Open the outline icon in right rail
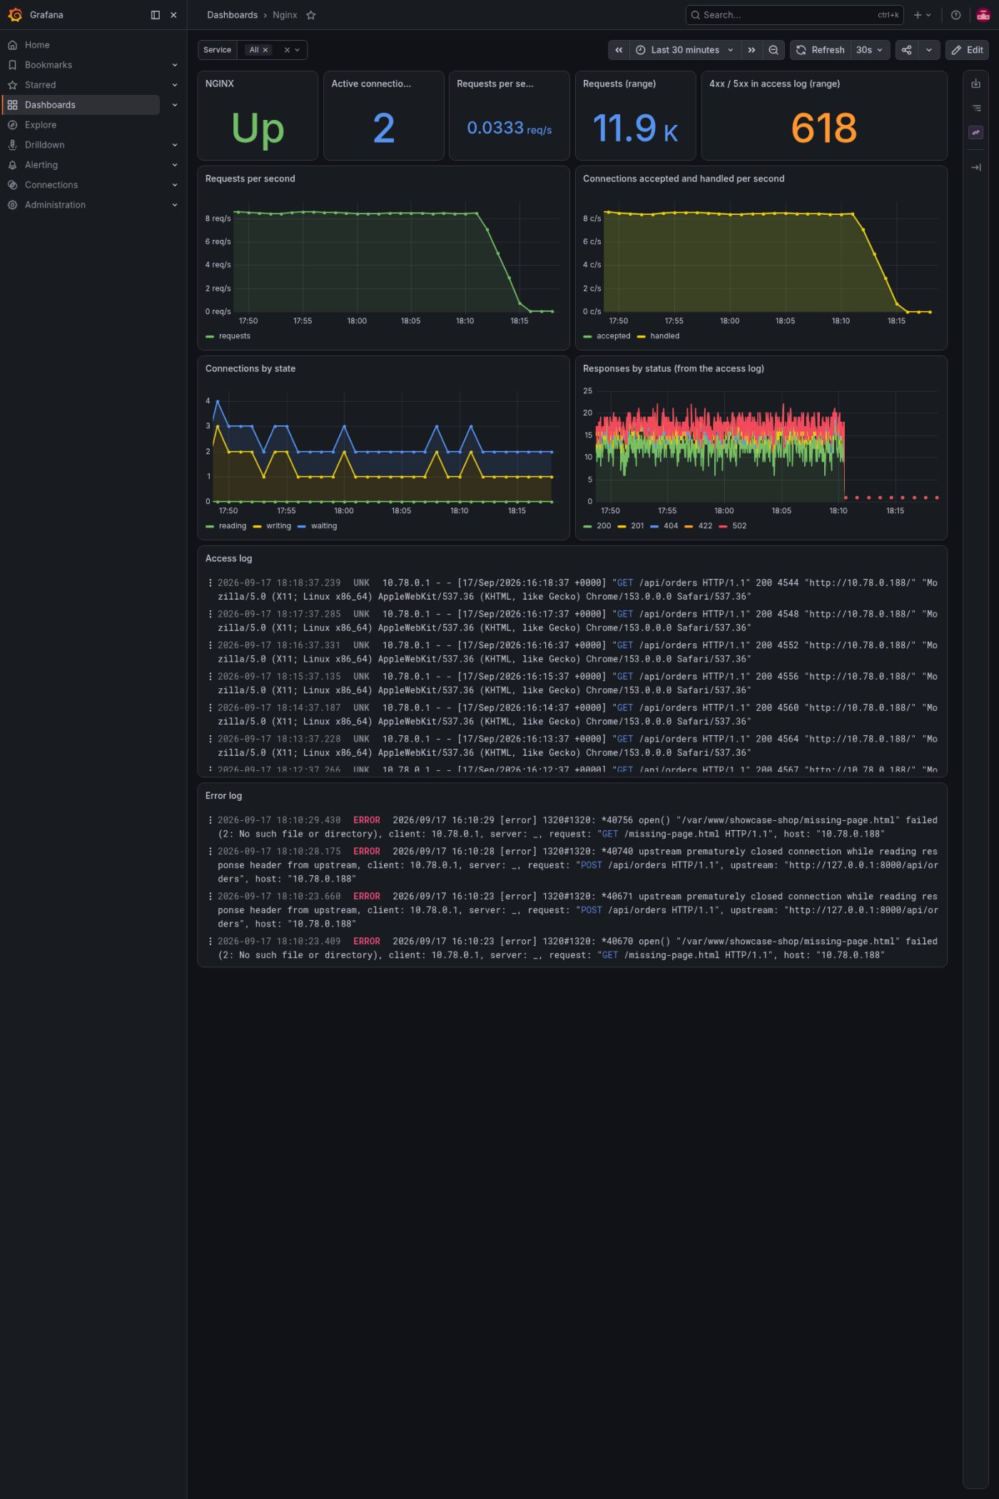 tap(976, 108)
